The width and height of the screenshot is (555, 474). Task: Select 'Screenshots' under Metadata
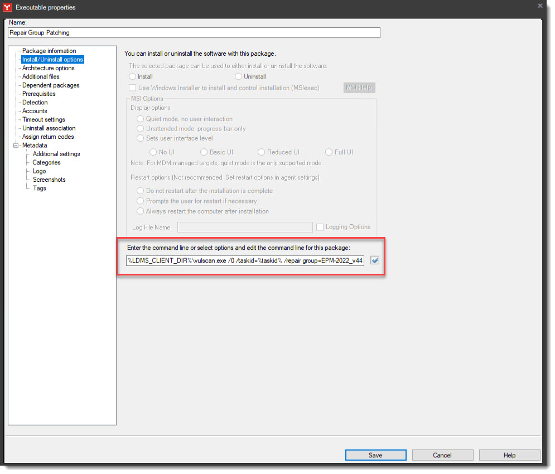pyautogui.click(x=47, y=180)
